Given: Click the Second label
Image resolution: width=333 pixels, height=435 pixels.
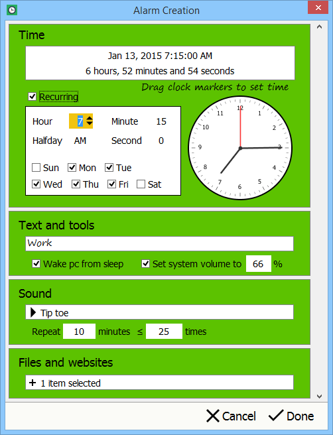Looking at the screenshot, I should (127, 141).
